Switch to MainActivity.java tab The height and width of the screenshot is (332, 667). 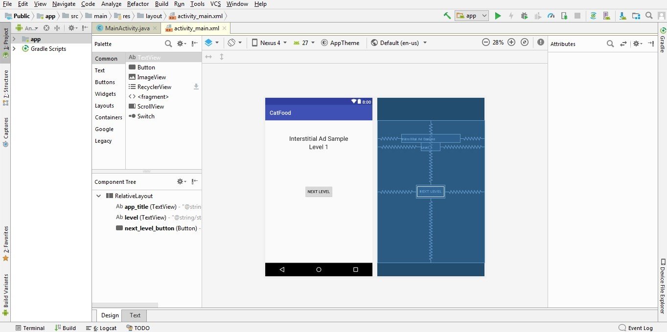click(x=127, y=28)
